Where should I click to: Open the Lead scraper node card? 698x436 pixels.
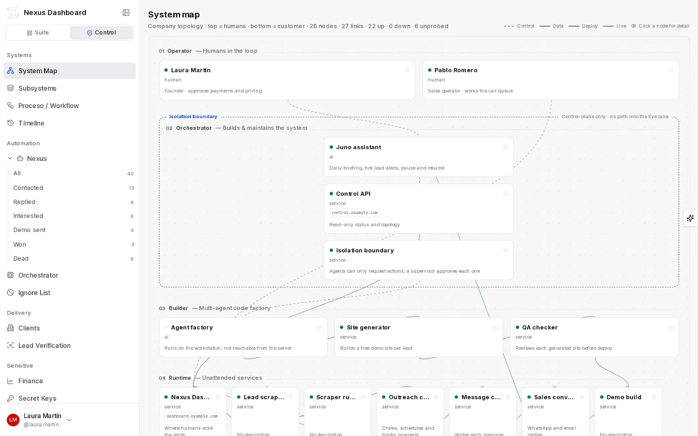[x=265, y=412]
